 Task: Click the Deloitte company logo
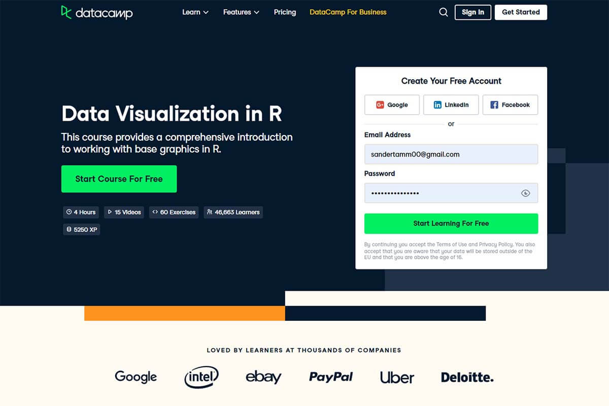(x=467, y=377)
